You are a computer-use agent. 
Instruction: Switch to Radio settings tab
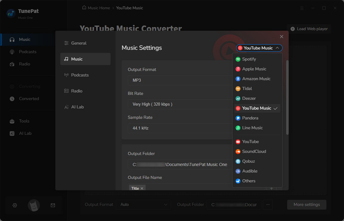[85, 91]
